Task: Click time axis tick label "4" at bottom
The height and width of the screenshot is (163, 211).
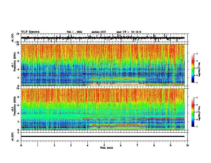Action: tap(88, 145)
